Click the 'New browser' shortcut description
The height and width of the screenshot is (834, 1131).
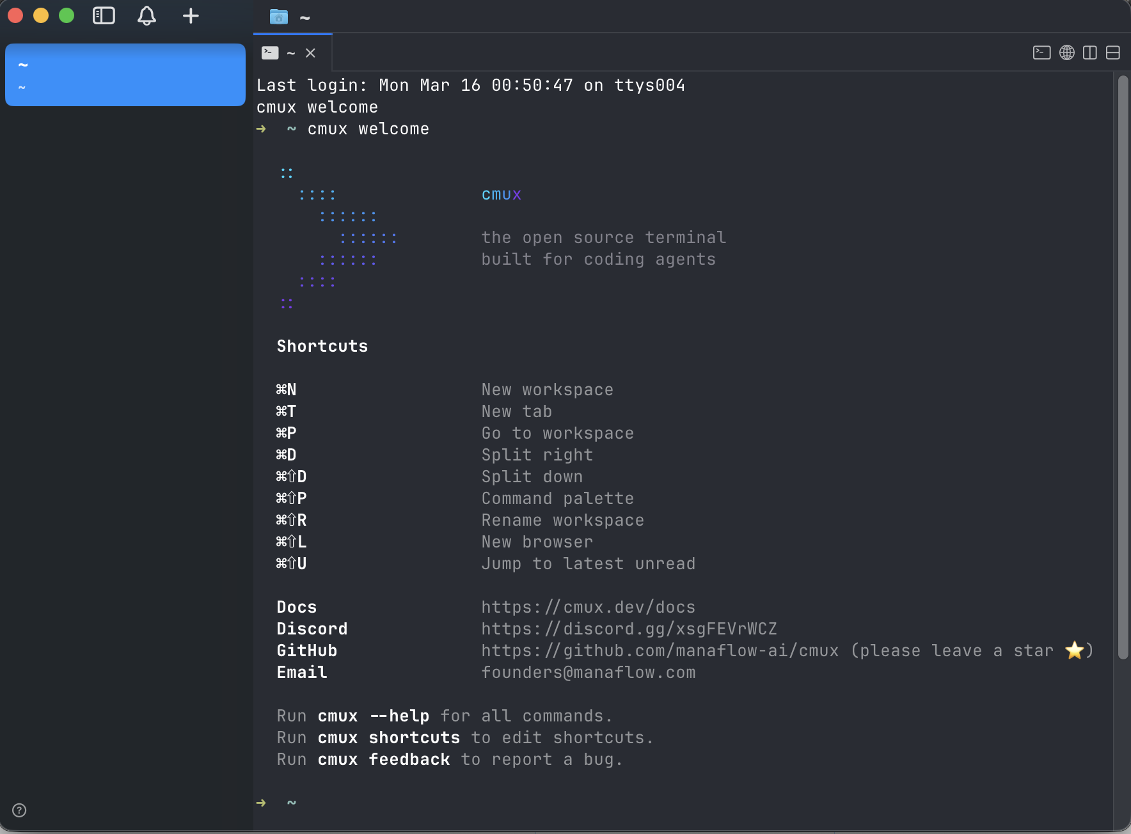point(537,542)
